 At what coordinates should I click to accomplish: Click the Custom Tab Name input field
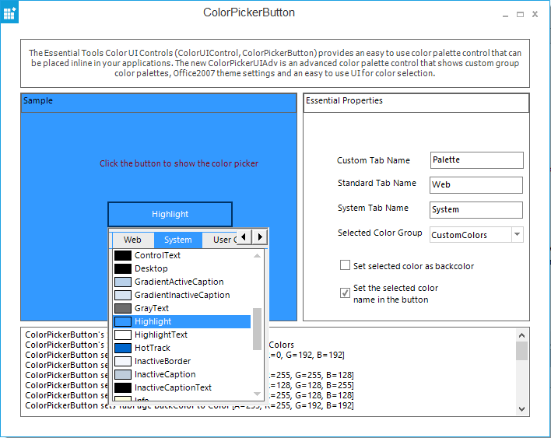coord(476,160)
